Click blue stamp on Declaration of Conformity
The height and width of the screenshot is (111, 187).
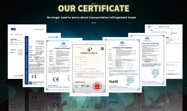(155, 73)
